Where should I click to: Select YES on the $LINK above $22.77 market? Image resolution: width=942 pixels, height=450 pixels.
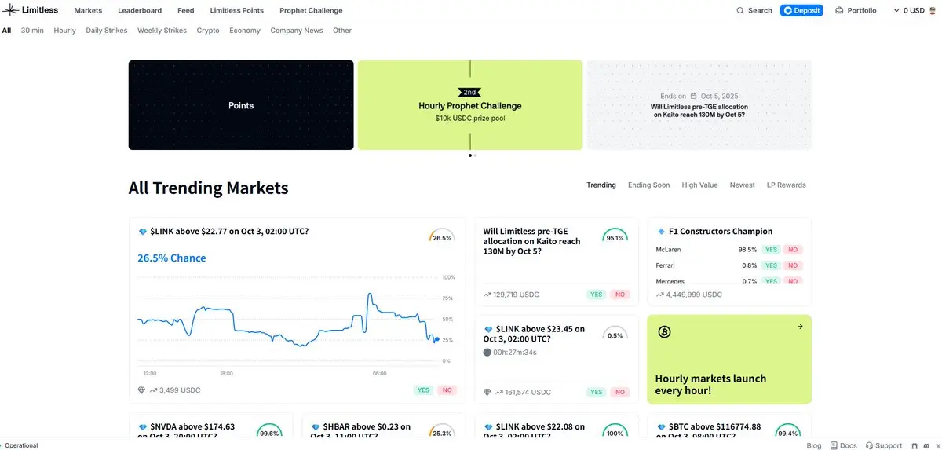pos(424,390)
